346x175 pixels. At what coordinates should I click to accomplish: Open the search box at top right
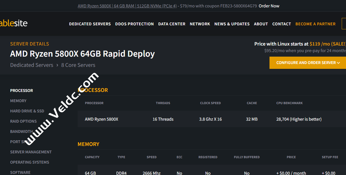pyautogui.click(x=344, y=24)
